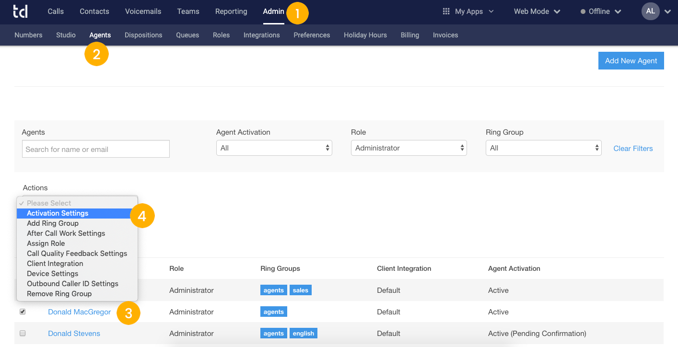Open Donald Stevens agent link
Image resolution: width=678 pixels, height=347 pixels.
coord(74,334)
